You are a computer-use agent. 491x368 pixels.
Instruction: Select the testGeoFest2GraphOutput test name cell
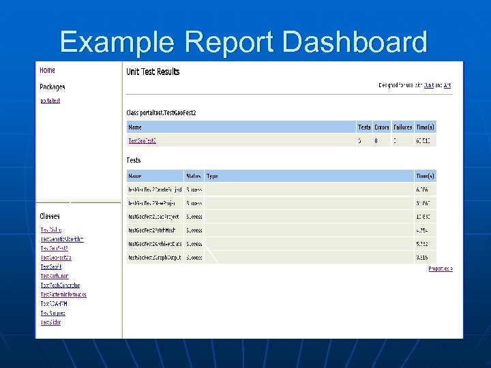tap(155, 258)
